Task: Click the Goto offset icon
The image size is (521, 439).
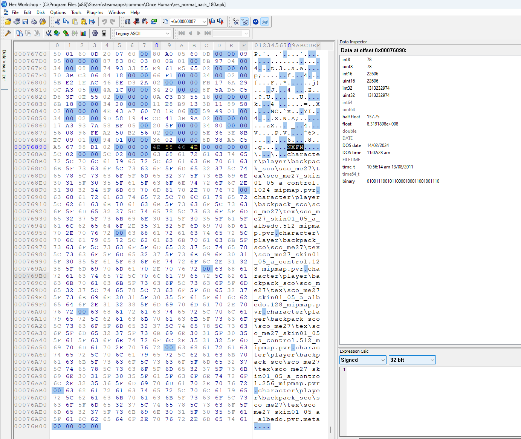Action: 165,21
